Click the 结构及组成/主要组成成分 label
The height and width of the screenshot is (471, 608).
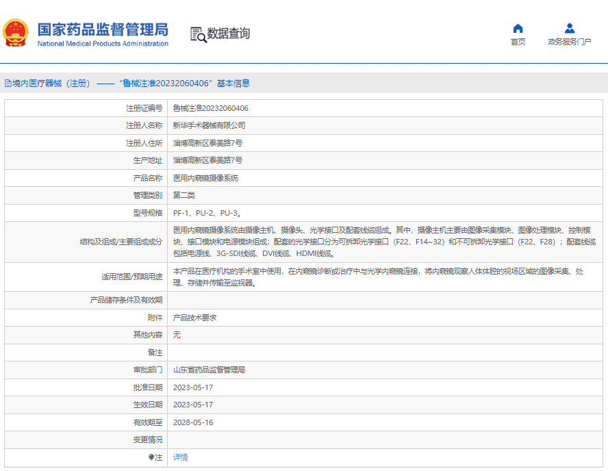(121, 242)
